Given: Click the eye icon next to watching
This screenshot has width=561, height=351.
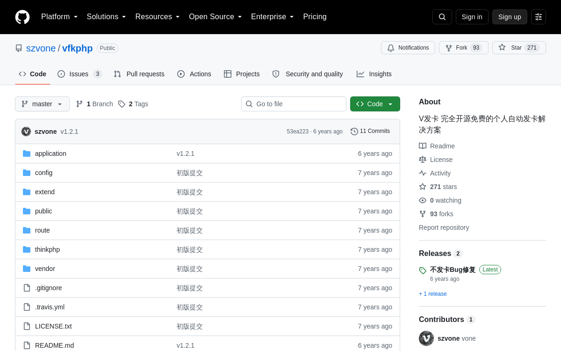Looking at the screenshot, I should pyautogui.click(x=423, y=200).
